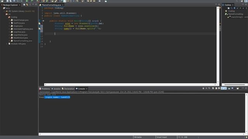Image resolution: width=248 pixels, height=139 pixels.
Task: Remove all terminated launches in console
Action: tap(209, 88)
